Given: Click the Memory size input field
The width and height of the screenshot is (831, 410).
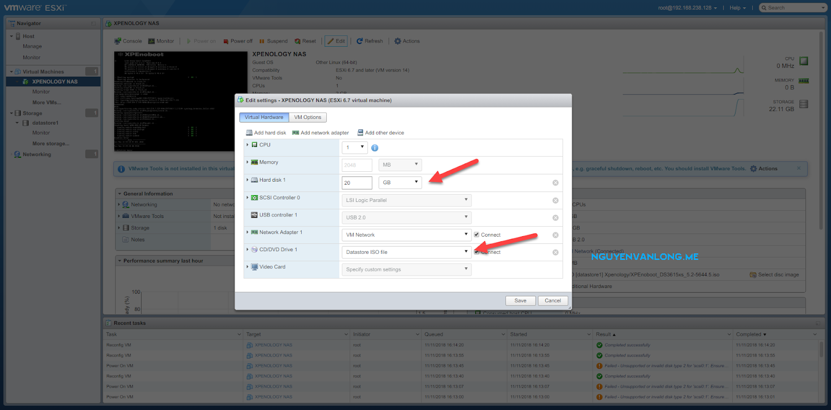Looking at the screenshot, I should (357, 165).
